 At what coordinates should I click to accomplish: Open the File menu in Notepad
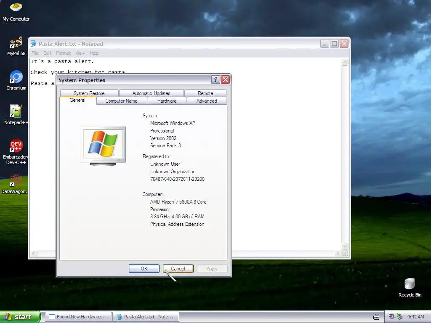[35, 53]
